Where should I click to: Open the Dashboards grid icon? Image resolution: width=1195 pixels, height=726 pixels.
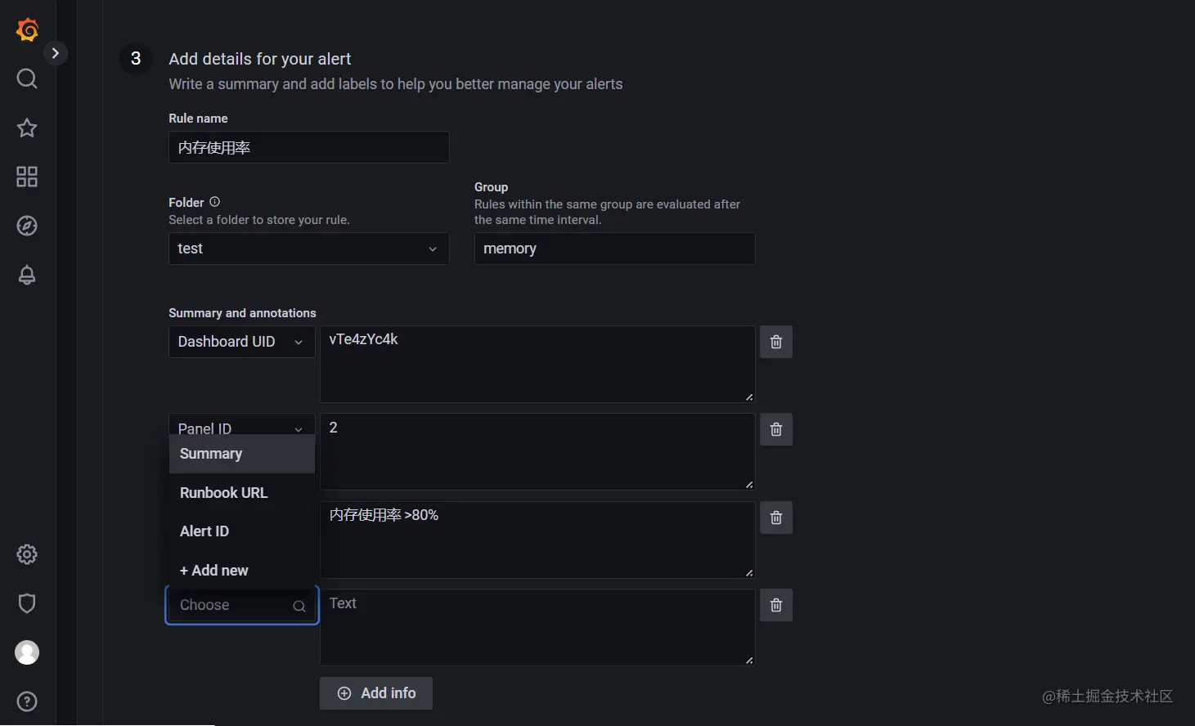(x=27, y=177)
